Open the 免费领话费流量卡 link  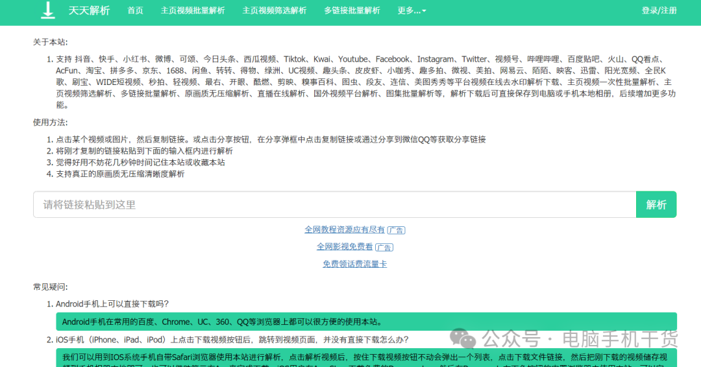(355, 264)
